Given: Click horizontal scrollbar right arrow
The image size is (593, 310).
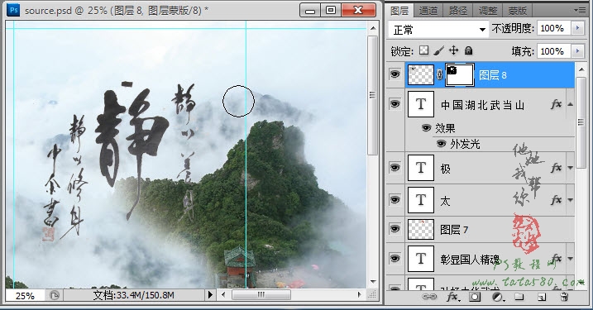Looking at the screenshot, I should 359,294.
